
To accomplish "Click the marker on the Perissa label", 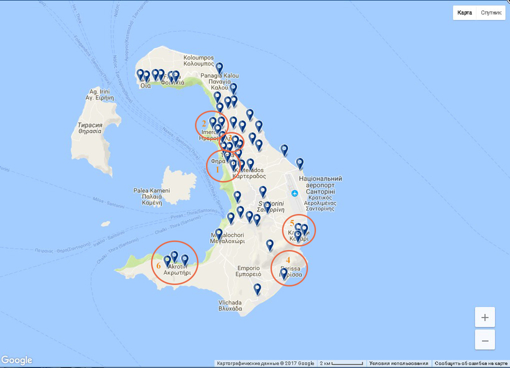I will pyautogui.click(x=284, y=273).
